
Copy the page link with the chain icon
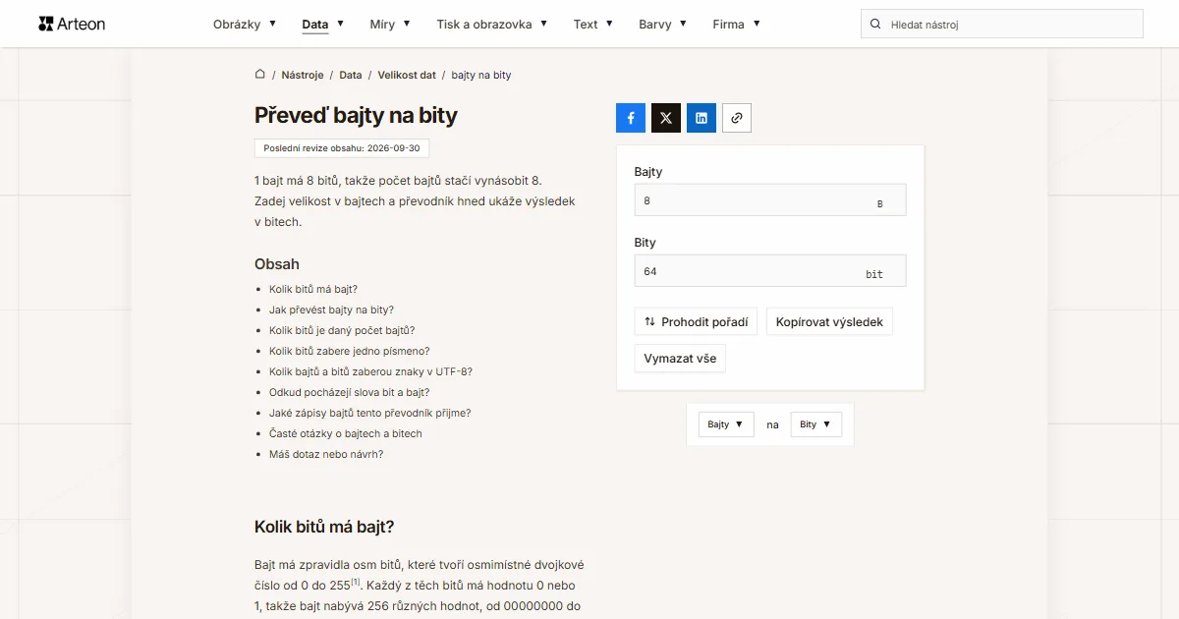pyautogui.click(x=737, y=118)
